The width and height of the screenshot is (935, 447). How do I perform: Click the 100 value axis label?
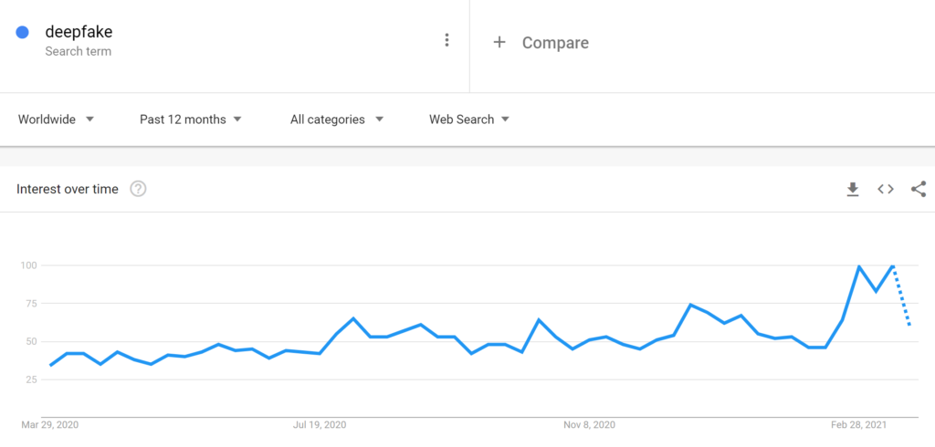pos(26,265)
